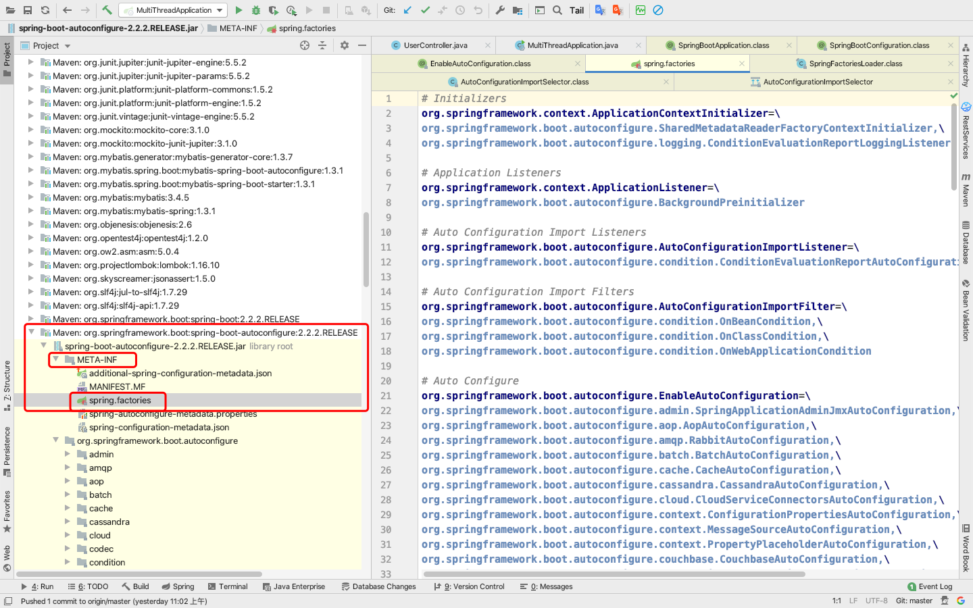Click master branch in the status bar
This screenshot has width=973, height=608.
(914, 601)
